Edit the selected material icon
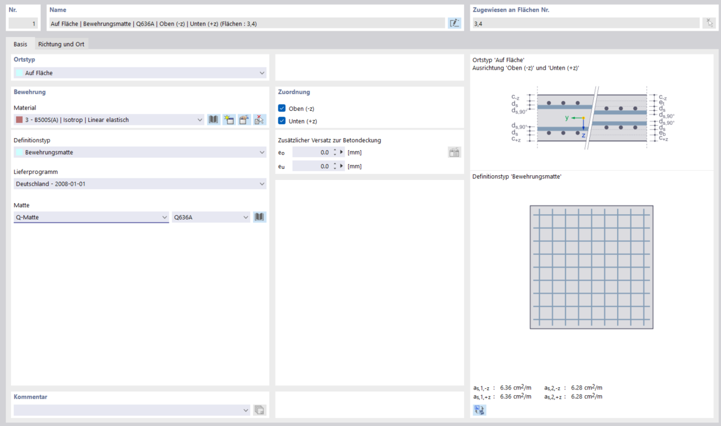721x426 pixels. [244, 120]
